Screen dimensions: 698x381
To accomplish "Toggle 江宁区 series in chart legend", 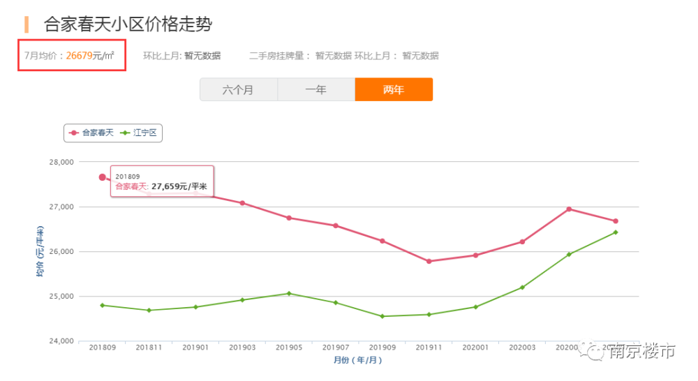I will [x=140, y=133].
